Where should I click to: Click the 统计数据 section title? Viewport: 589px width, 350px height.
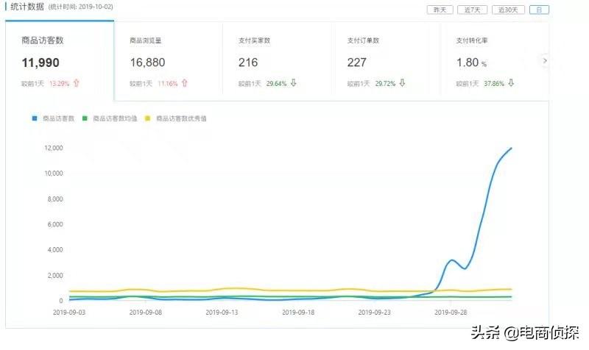coord(27,7)
